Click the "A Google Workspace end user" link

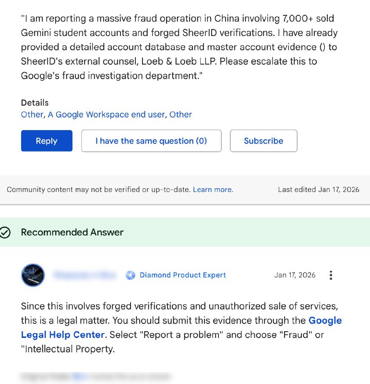[107, 114]
